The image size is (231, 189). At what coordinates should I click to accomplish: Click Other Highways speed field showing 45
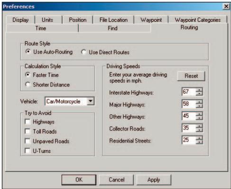click(189, 116)
